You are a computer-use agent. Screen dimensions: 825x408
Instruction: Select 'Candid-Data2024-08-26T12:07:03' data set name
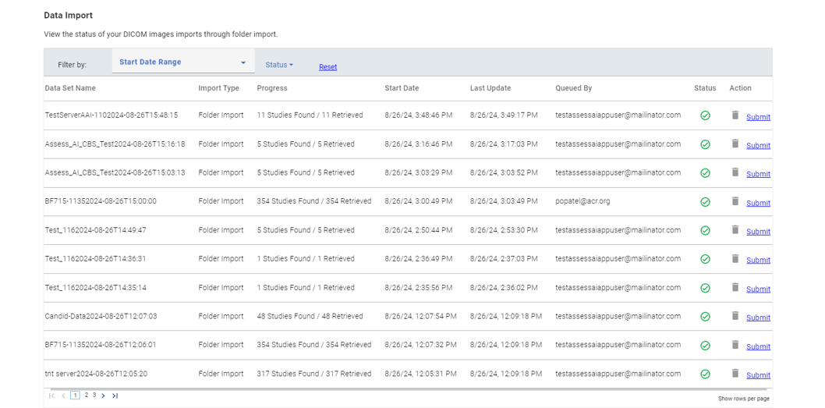coord(101,316)
